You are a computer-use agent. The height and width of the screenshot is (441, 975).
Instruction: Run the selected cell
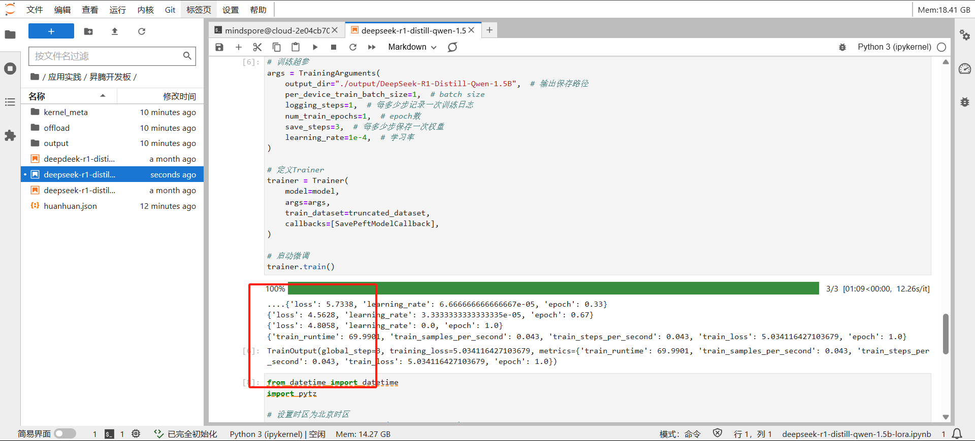315,47
